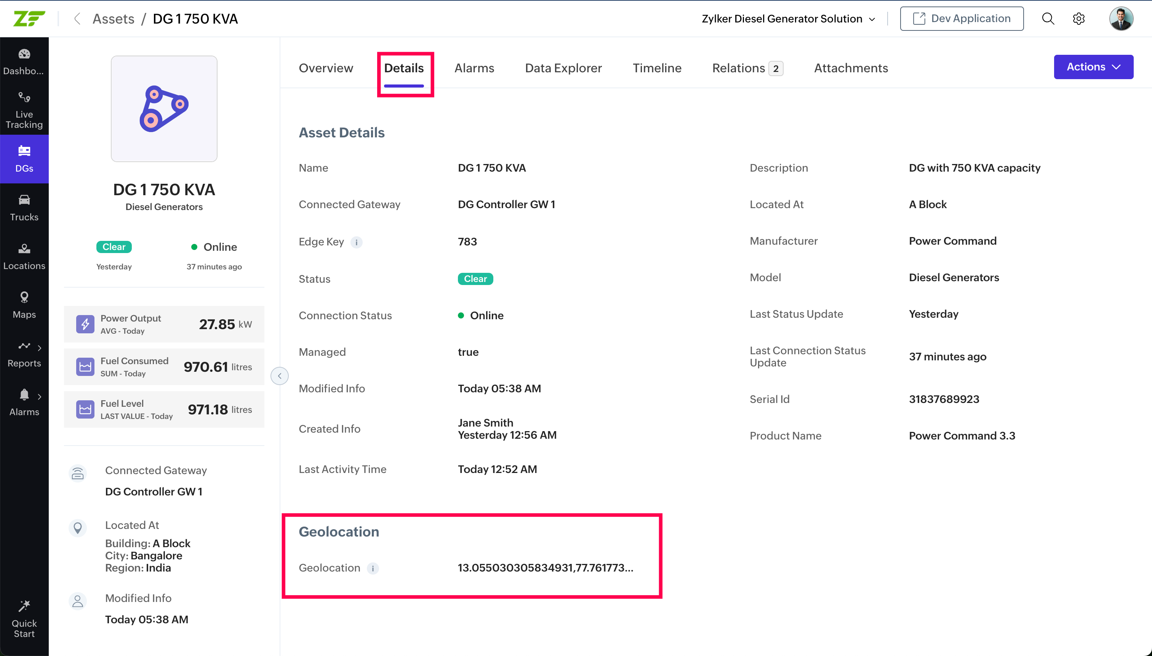The image size is (1152, 656).
Task: Click the user profile avatar
Action: click(x=1121, y=19)
